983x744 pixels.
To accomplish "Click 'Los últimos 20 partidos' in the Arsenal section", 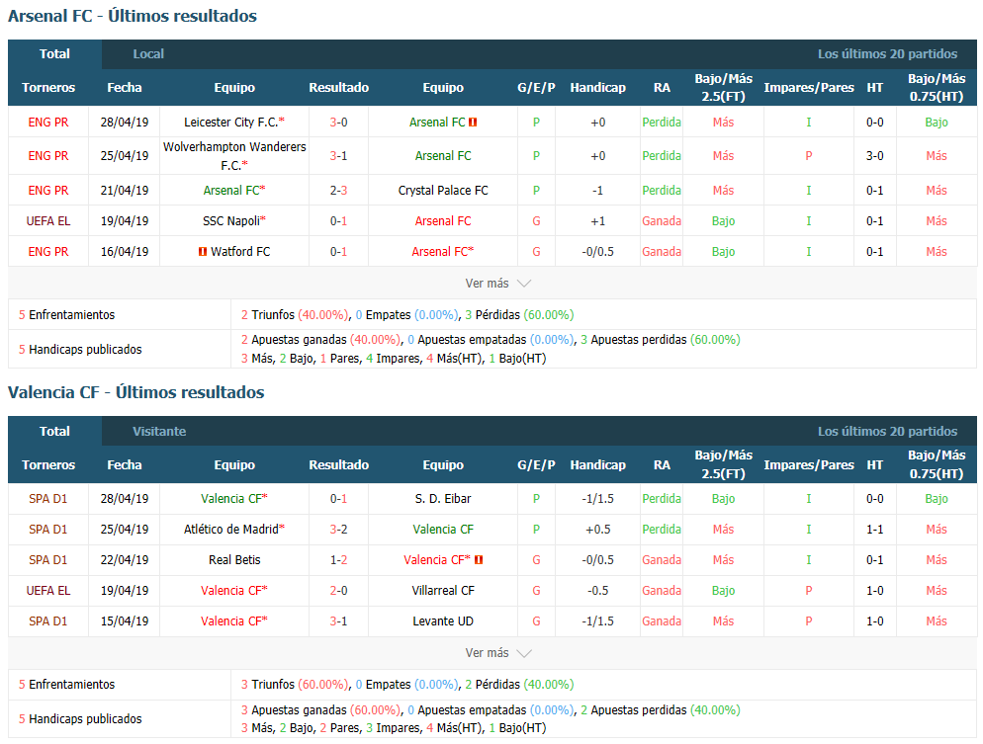I will 887,54.
